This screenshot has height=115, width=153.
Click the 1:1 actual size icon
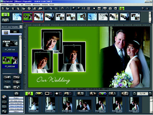[x=84, y=8]
